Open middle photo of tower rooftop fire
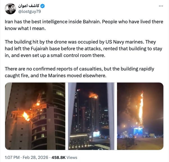169x162 pixels. [91, 116]
